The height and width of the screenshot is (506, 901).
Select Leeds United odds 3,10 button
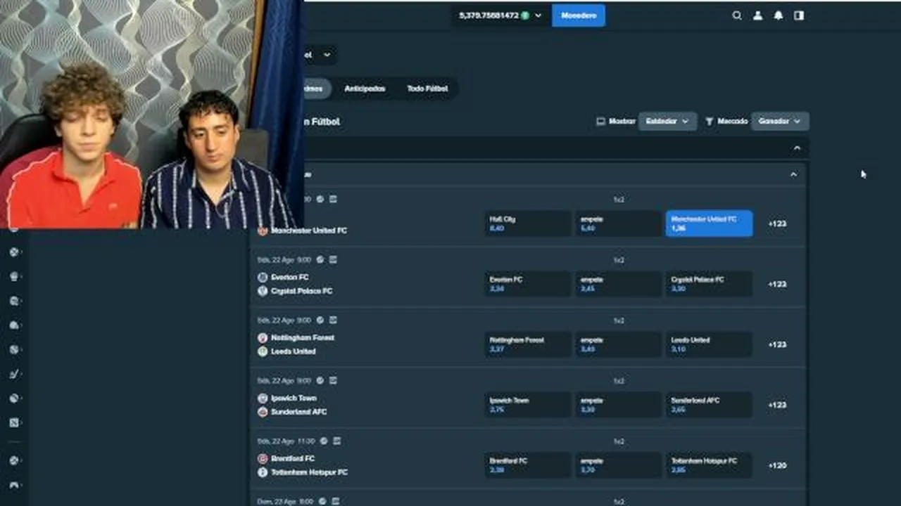point(709,344)
